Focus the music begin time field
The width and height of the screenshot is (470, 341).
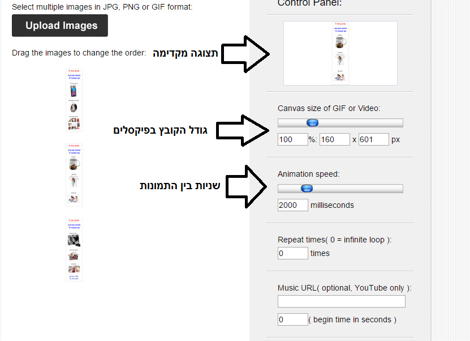pyautogui.click(x=292, y=319)
